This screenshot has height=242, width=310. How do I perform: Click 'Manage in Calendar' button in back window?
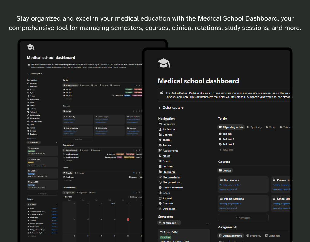(x=136, y=197)
